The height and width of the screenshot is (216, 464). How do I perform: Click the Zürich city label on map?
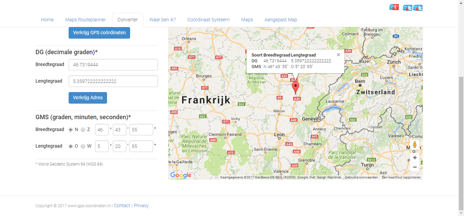click(394, 62)
